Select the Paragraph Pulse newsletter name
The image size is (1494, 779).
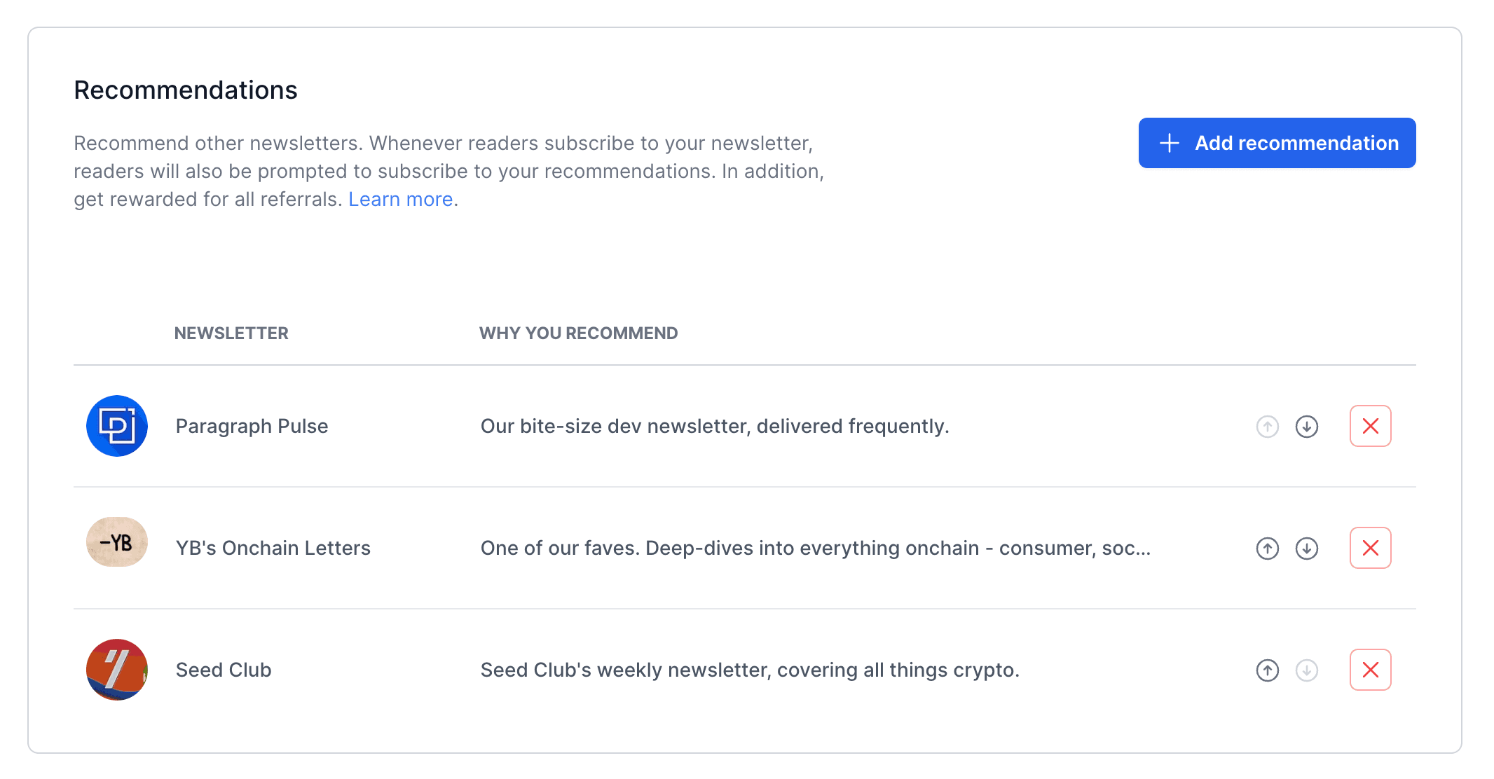pyautogui.click(x=252, y=426)
